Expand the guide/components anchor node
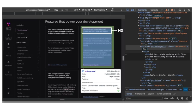Screen dimensions: 194x107 (x=140, y=41)
